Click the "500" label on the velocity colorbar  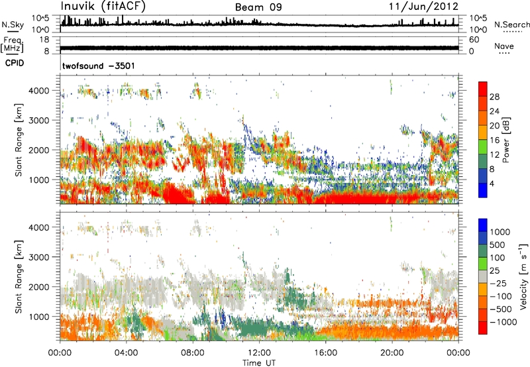498,244
